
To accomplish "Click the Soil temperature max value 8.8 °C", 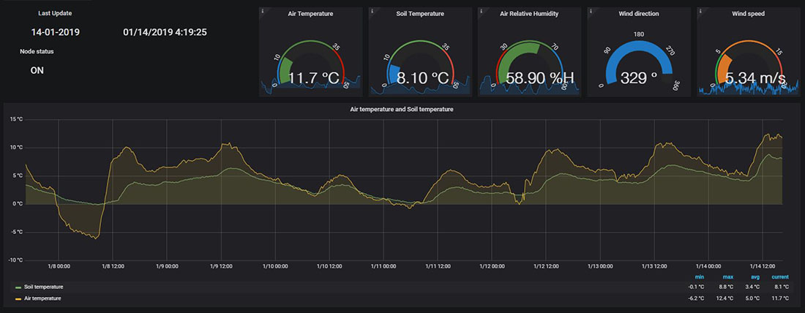I will [727, 287].
